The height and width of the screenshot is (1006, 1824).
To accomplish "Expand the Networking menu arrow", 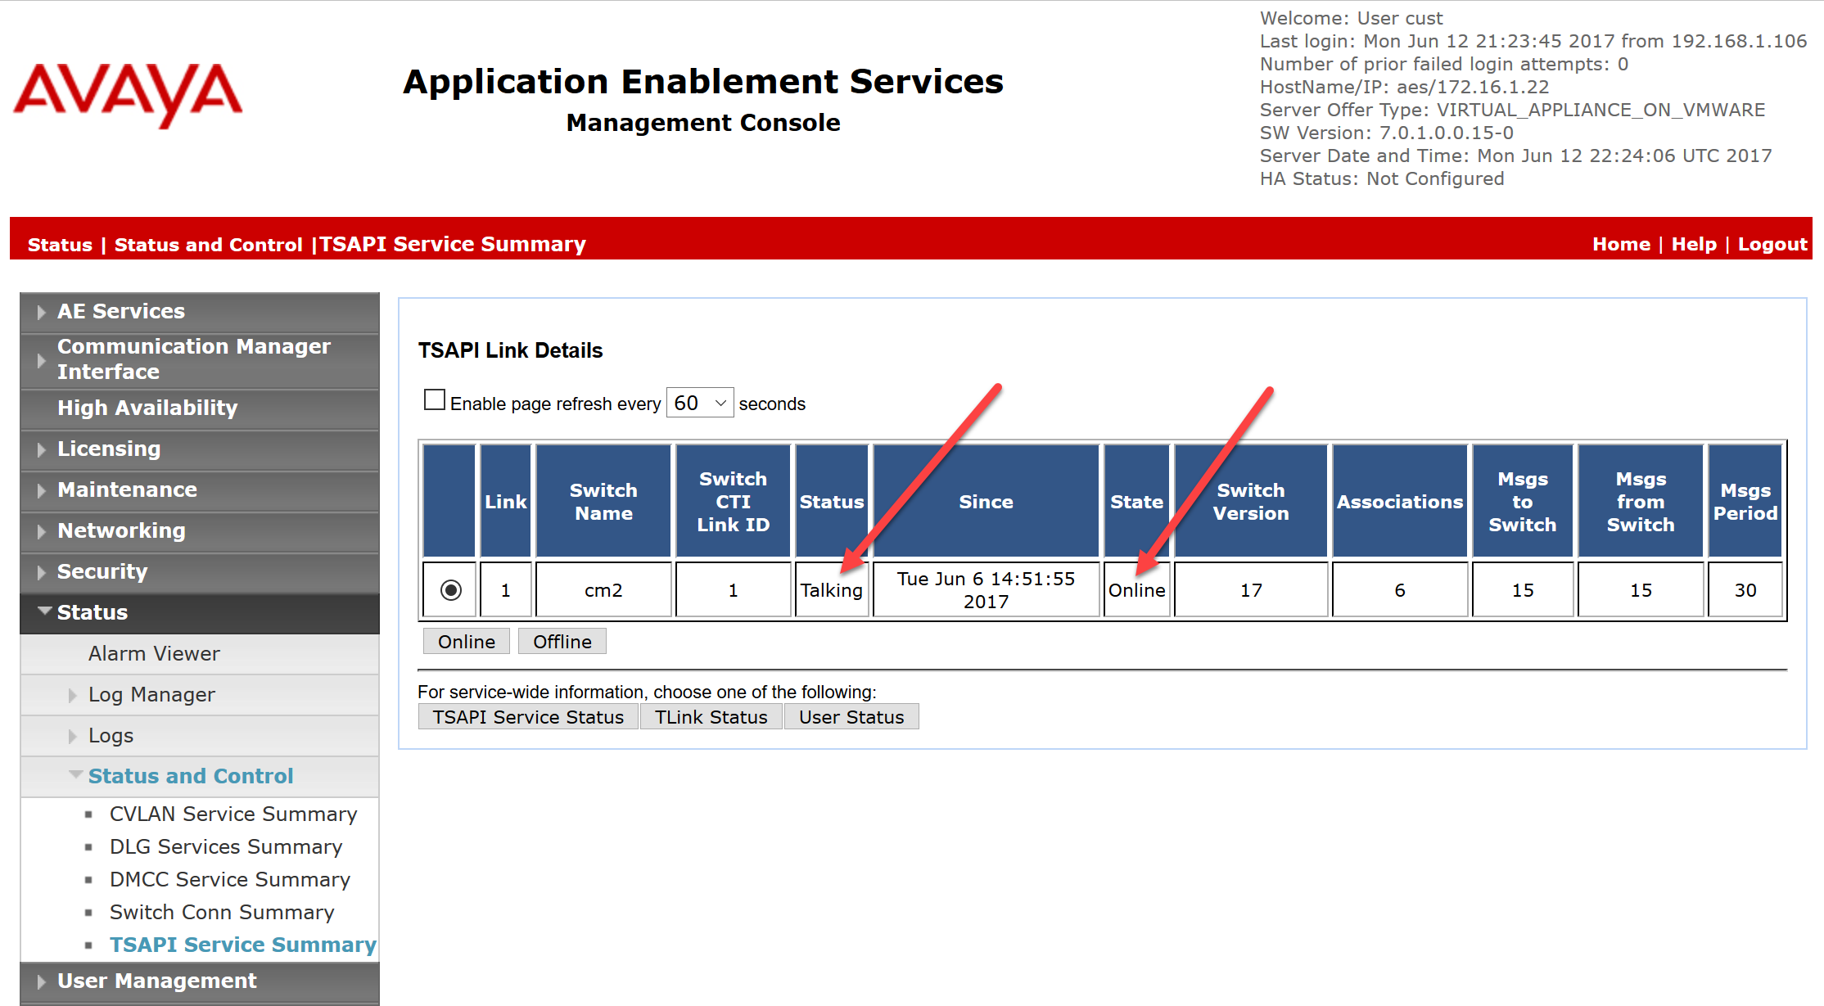I will pos(41,531).
